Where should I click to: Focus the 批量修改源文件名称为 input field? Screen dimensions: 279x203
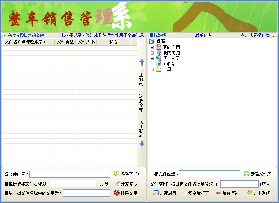pyautogui.click(x=73, y=183)
